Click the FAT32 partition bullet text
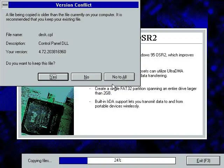The width and height of the screenshot is (224, 168). pyautogui.click(x=146, y=91)
